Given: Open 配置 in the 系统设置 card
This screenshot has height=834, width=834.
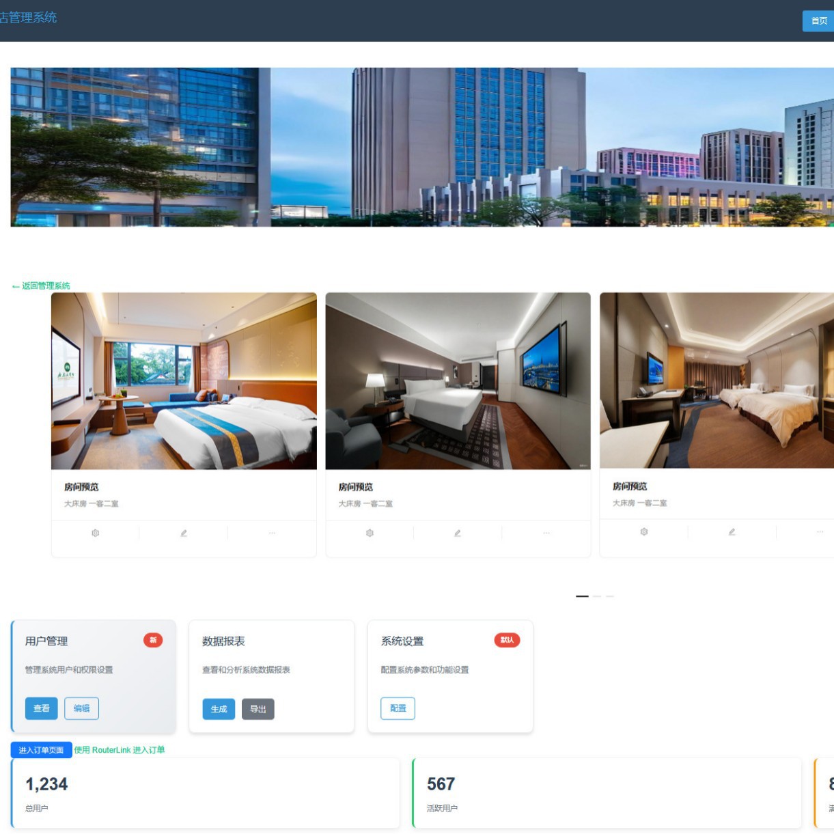Looking at the screenshot, I should click(x=398, y=708).
